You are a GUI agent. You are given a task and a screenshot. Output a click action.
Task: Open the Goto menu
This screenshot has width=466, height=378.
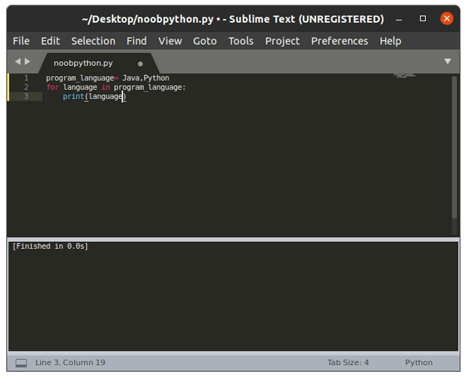[x=205, y=41]
